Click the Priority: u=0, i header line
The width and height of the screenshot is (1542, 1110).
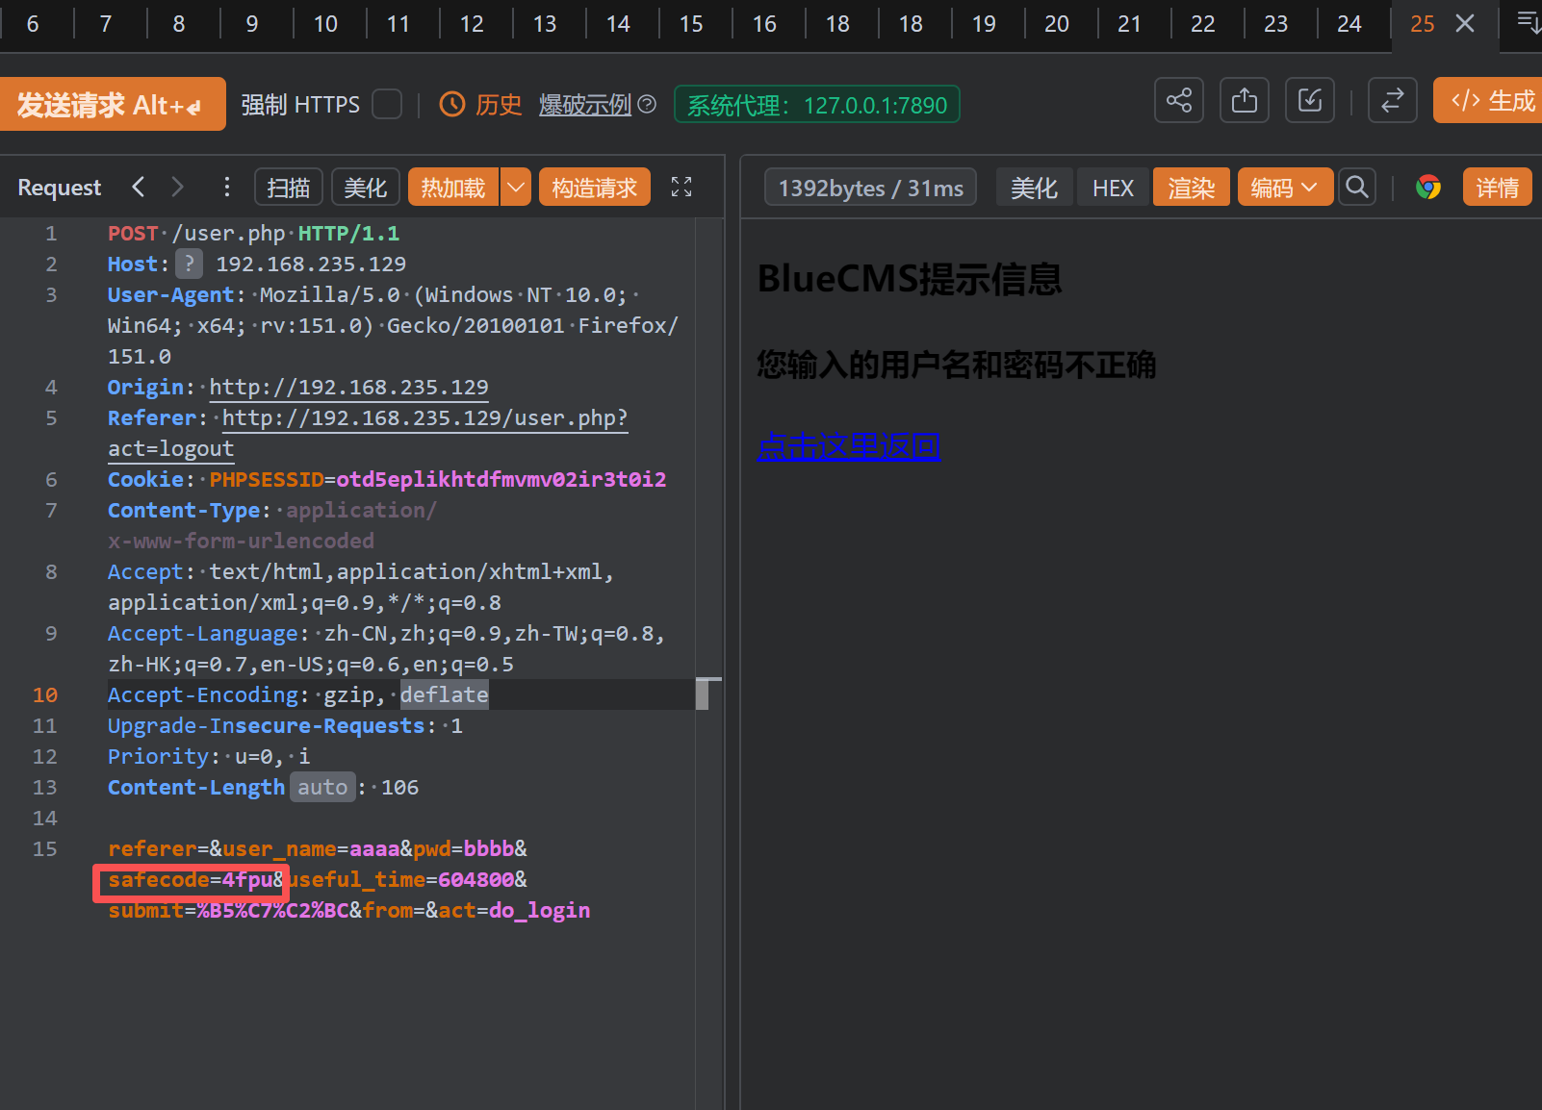209,756
